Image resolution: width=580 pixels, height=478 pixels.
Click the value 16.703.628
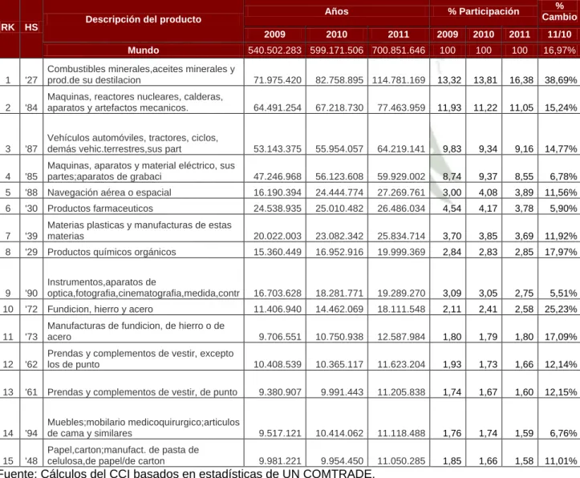(x=278, y=294)
